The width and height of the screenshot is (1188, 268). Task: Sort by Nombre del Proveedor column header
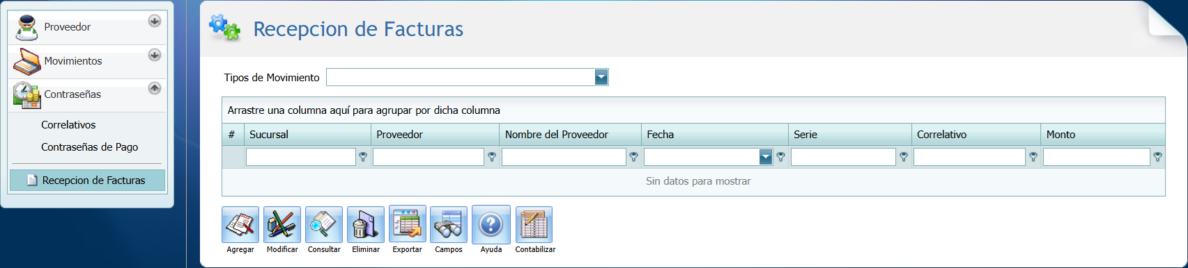click(x=571, y=135)
